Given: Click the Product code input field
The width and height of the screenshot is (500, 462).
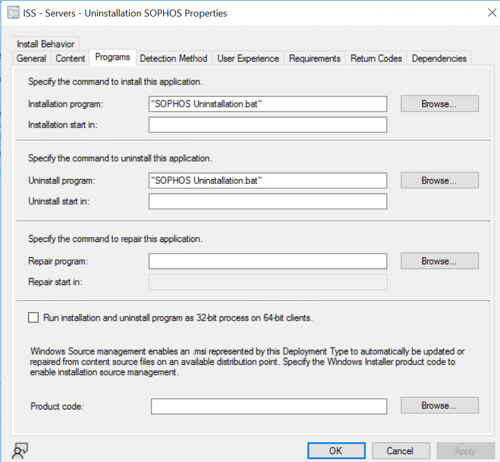Looking at the screenshot, I should (x=268, y=406).
